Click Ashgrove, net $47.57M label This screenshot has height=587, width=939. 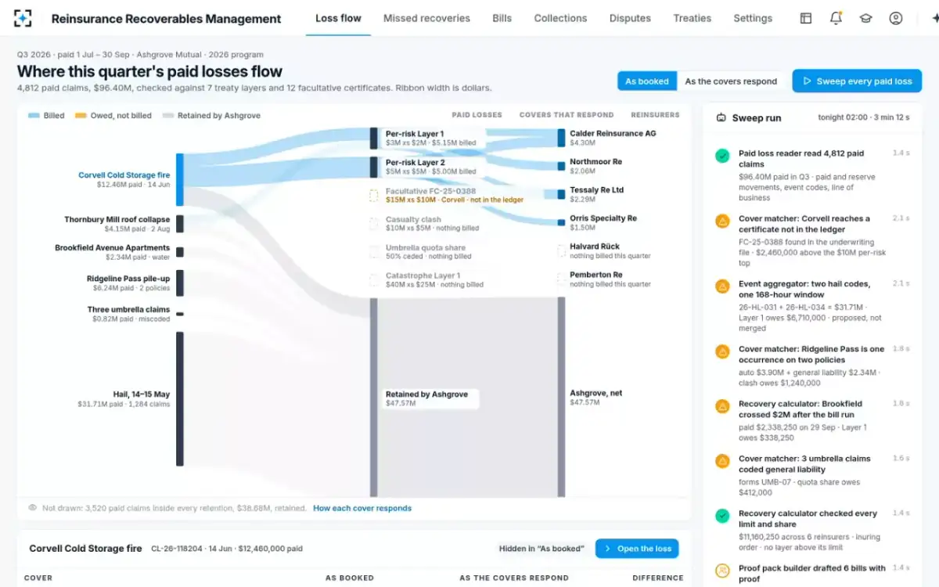595,398
